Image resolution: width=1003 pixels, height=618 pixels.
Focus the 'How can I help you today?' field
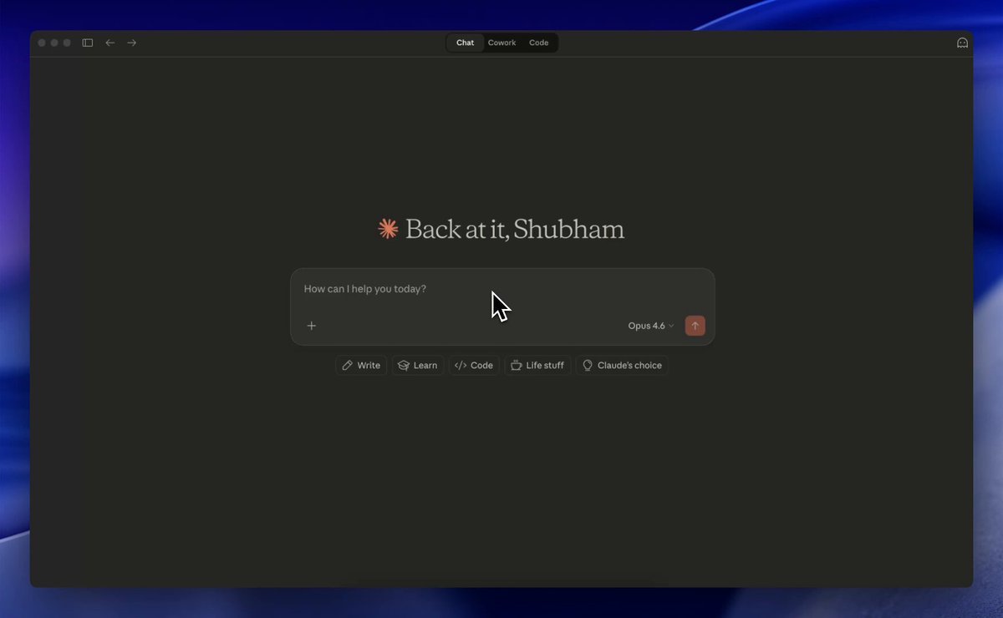[x=502, y=289]
